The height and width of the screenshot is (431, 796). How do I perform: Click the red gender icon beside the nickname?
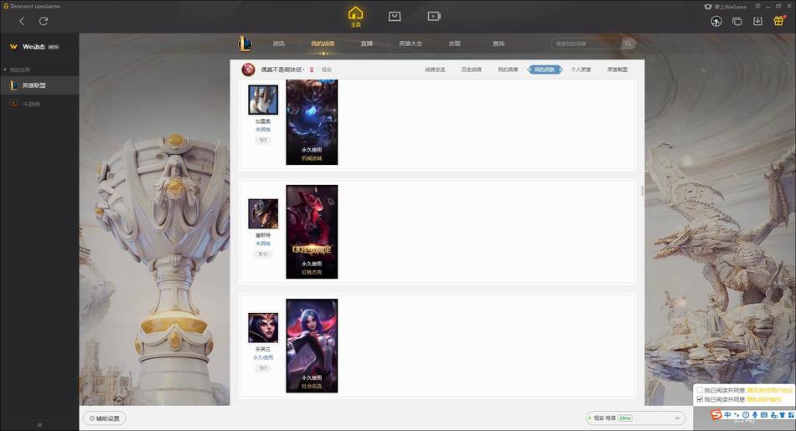[x=312, y=69]
